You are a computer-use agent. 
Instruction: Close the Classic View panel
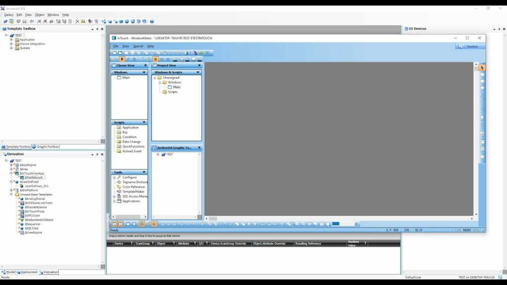145,65
